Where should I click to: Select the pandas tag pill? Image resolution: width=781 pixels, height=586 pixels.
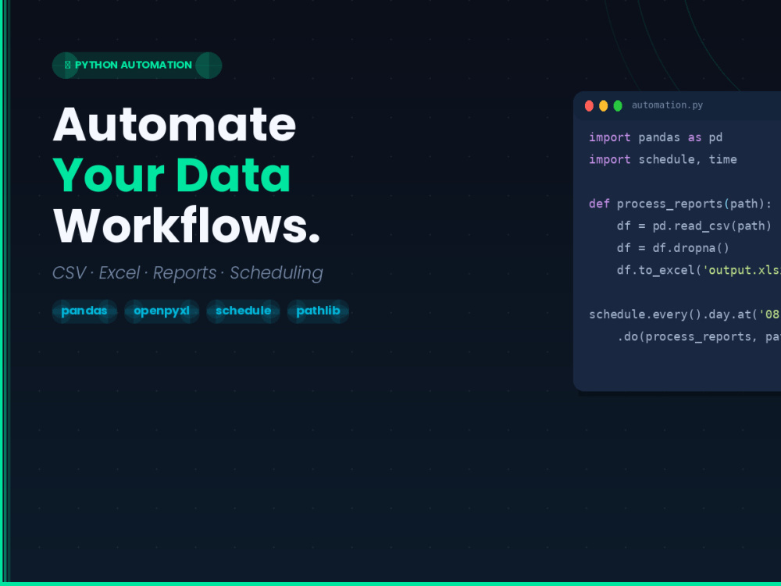[x=84, y=311]
